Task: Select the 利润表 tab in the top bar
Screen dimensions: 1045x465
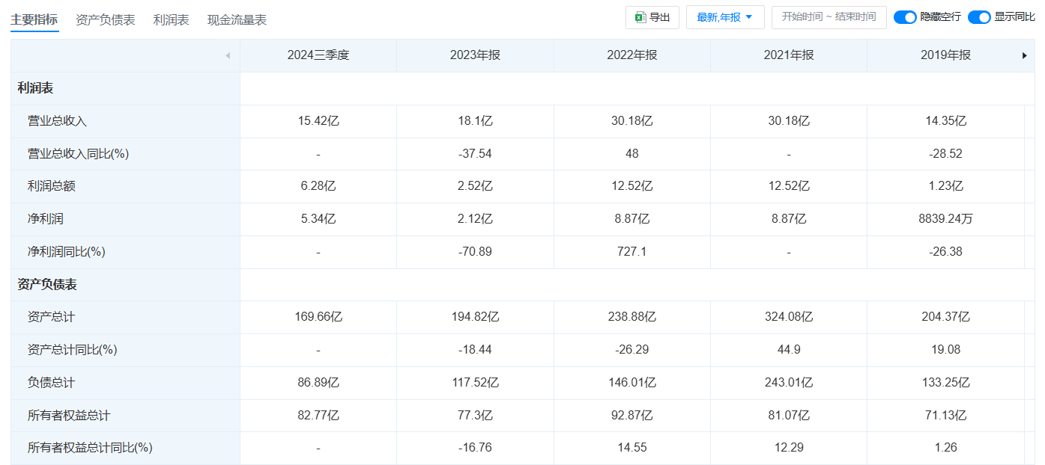Action: (x=172, y=20)
